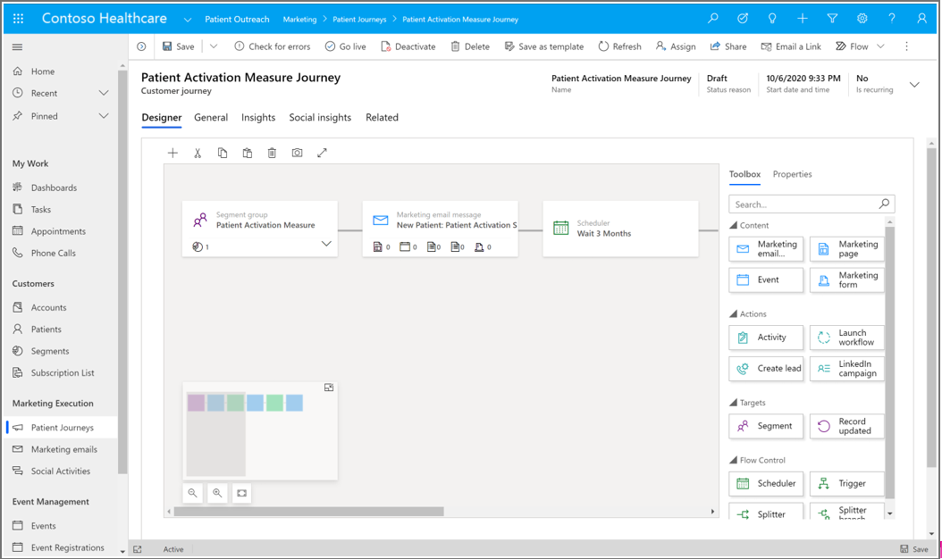Open the settings gear icon
The height and width of the screenshot is (559, 942).
tap(862, 19)
